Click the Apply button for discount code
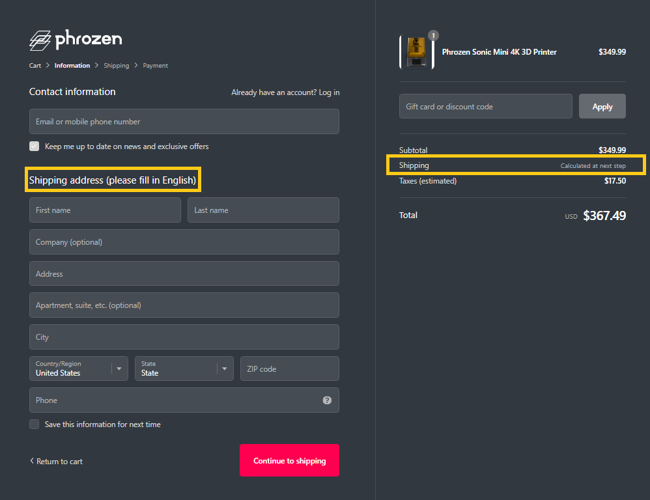Viewport: 650px width, 500px height. point(602,106)
